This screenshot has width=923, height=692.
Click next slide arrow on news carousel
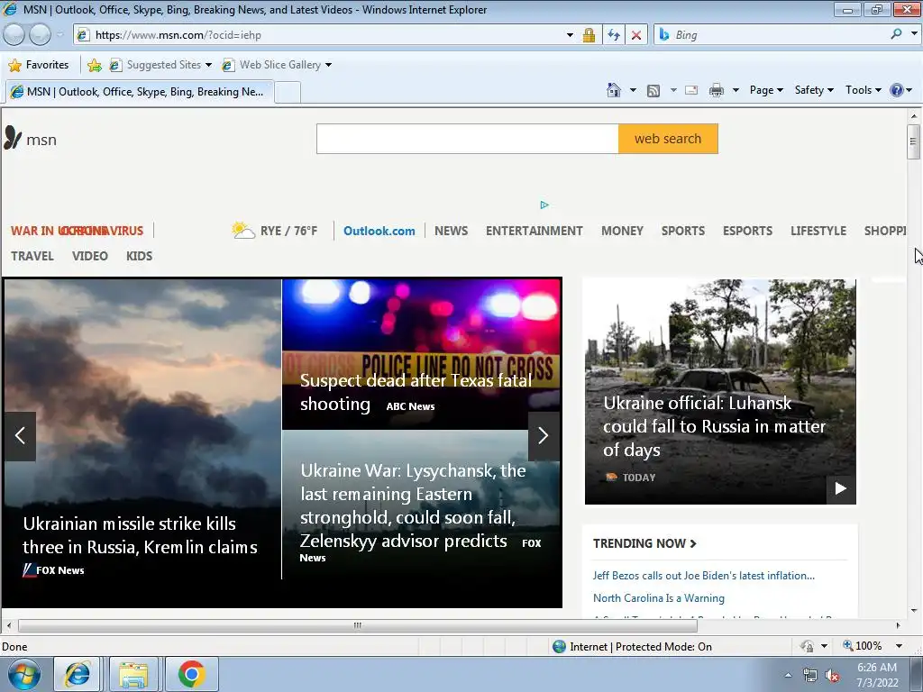pos(544,435)
